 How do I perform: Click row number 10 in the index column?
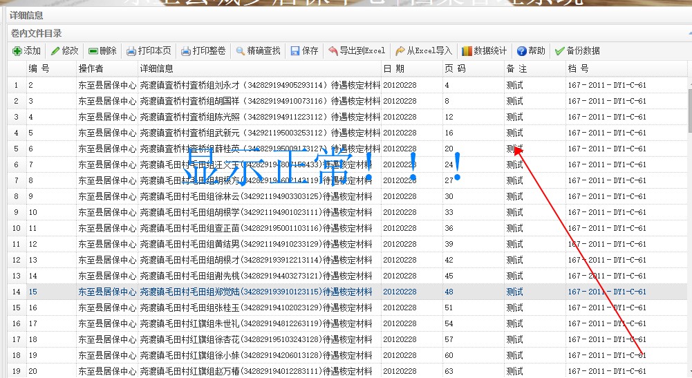coord(17,228)
